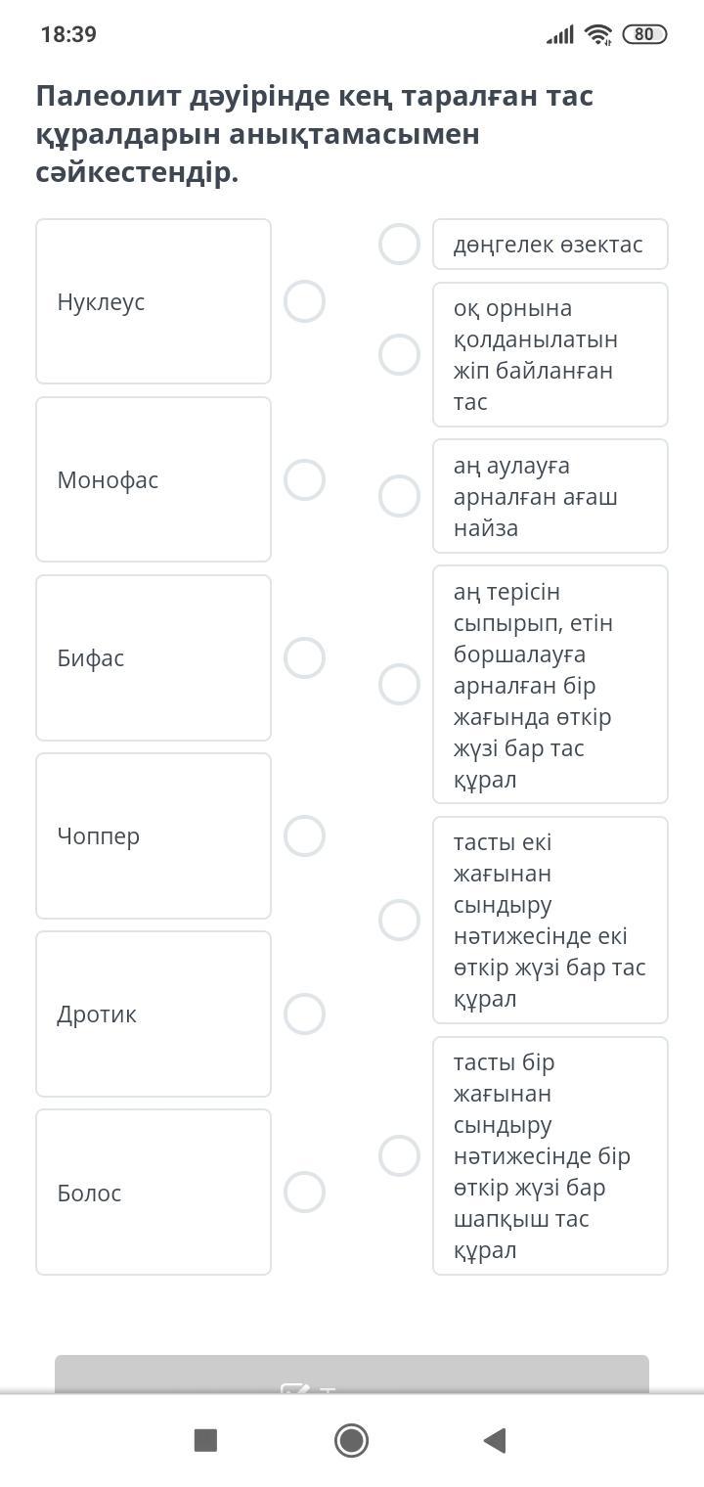This screenshot has height=1487, width=704.
Task: Select the radio circle beside Чоппер
Action: click(x=304, y=835)
